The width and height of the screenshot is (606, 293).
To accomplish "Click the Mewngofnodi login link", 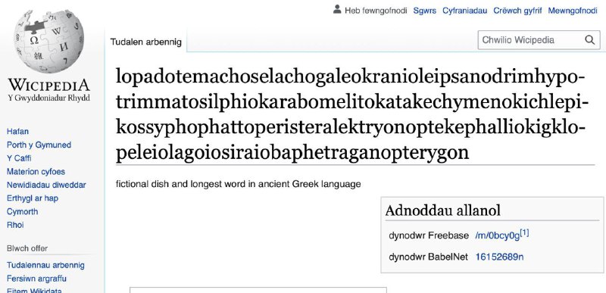I will click(x=573, y=11).
